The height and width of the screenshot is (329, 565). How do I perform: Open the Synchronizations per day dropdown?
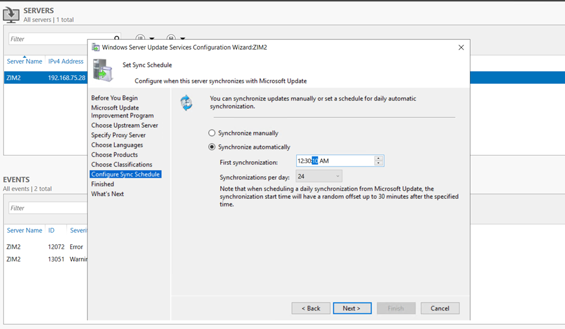[x=319, y=176]
